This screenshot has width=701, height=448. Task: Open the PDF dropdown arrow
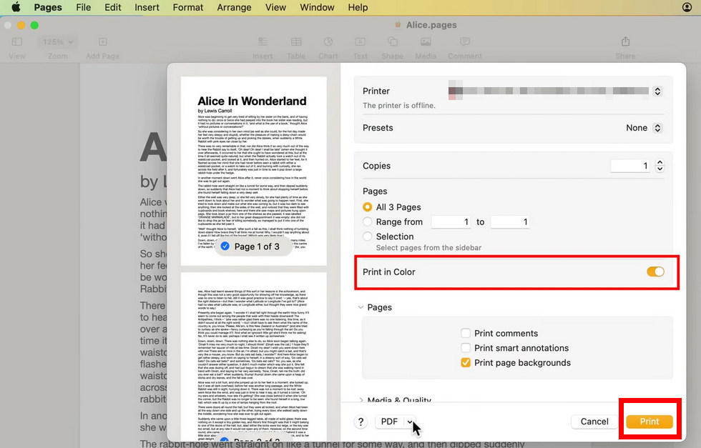(410, 422)
